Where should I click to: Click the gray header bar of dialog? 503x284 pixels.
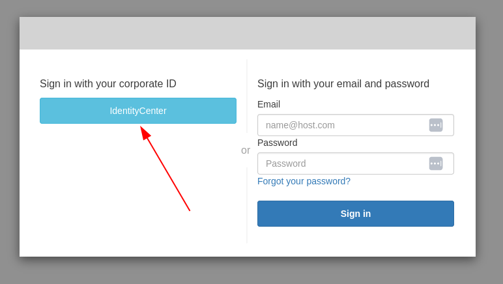[248, 33]
